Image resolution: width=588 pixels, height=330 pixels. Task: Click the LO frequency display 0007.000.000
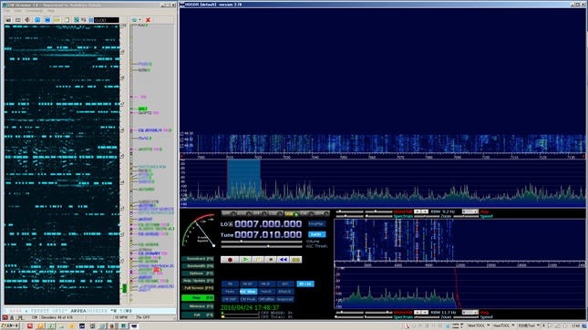[x=268, y=224]
